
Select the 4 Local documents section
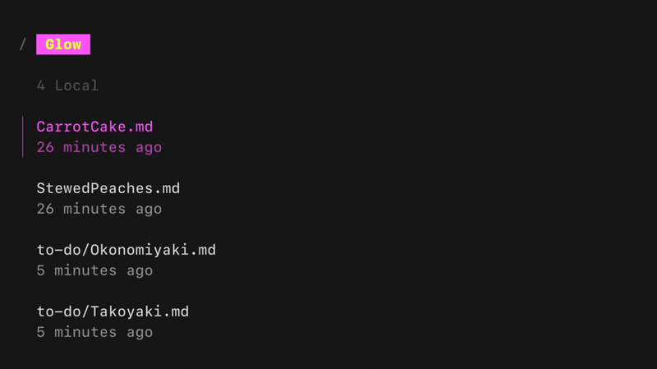pos(67,85)
